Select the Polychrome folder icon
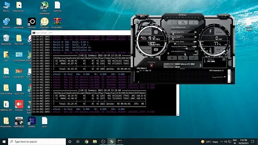Screen dimensions: 258x145 point(19,7)
